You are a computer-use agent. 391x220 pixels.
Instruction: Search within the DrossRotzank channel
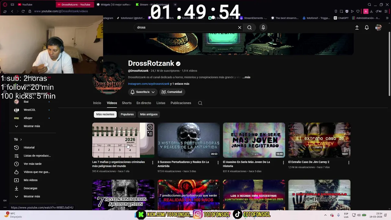pos(200,103)
